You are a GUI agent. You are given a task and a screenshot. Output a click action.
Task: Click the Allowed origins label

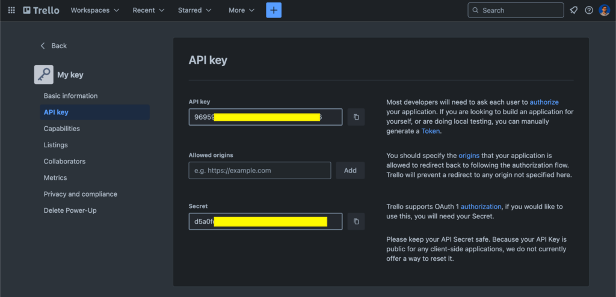tap(211, 155)
